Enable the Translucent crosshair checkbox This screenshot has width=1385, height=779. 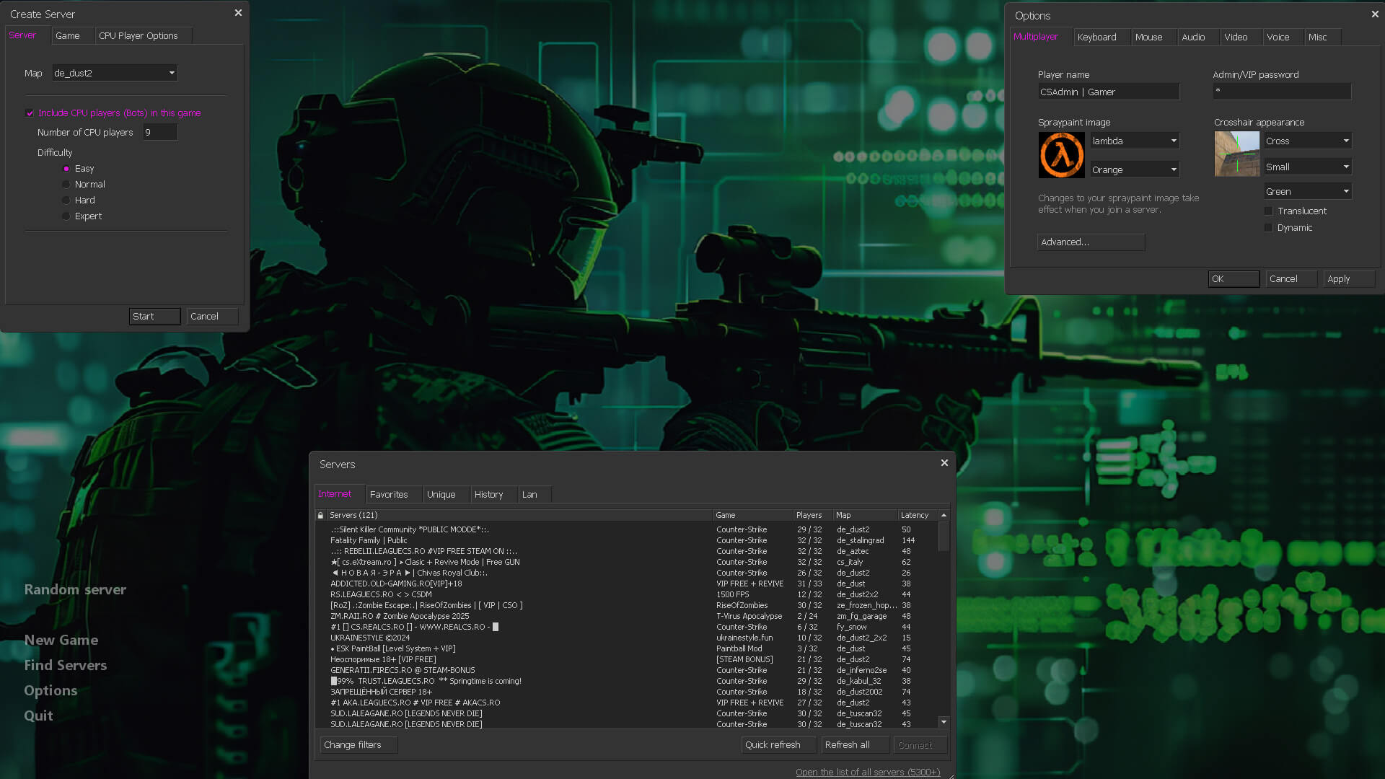[x=1269, y=211]
